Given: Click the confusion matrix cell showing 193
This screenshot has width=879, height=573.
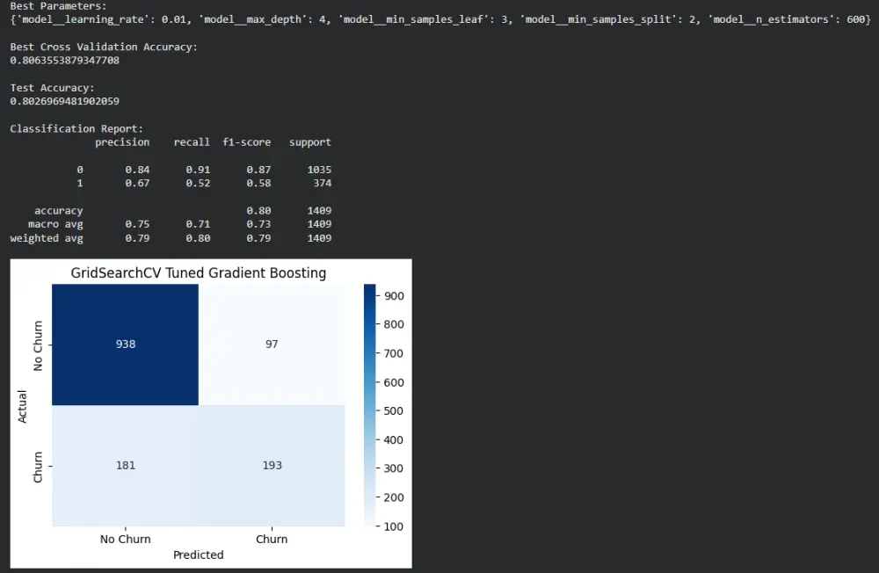Looking at the screenshot, I should (272, 466).
